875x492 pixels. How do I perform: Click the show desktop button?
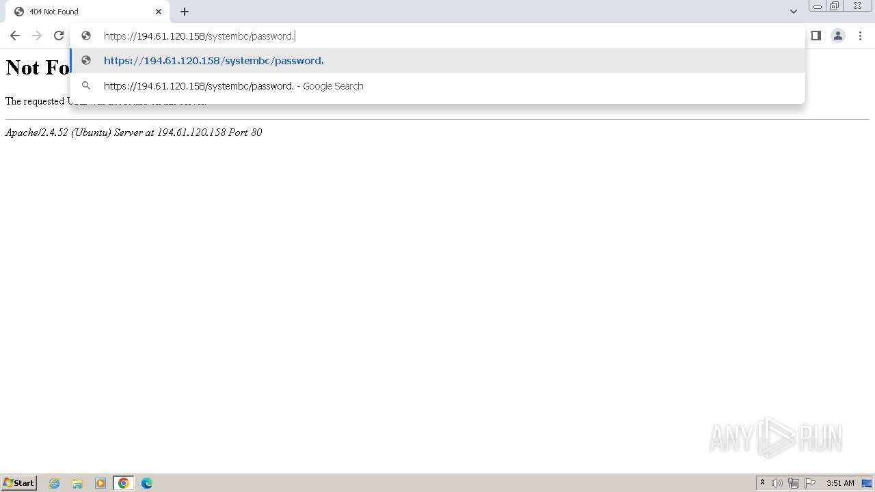(x=867, y=483)
